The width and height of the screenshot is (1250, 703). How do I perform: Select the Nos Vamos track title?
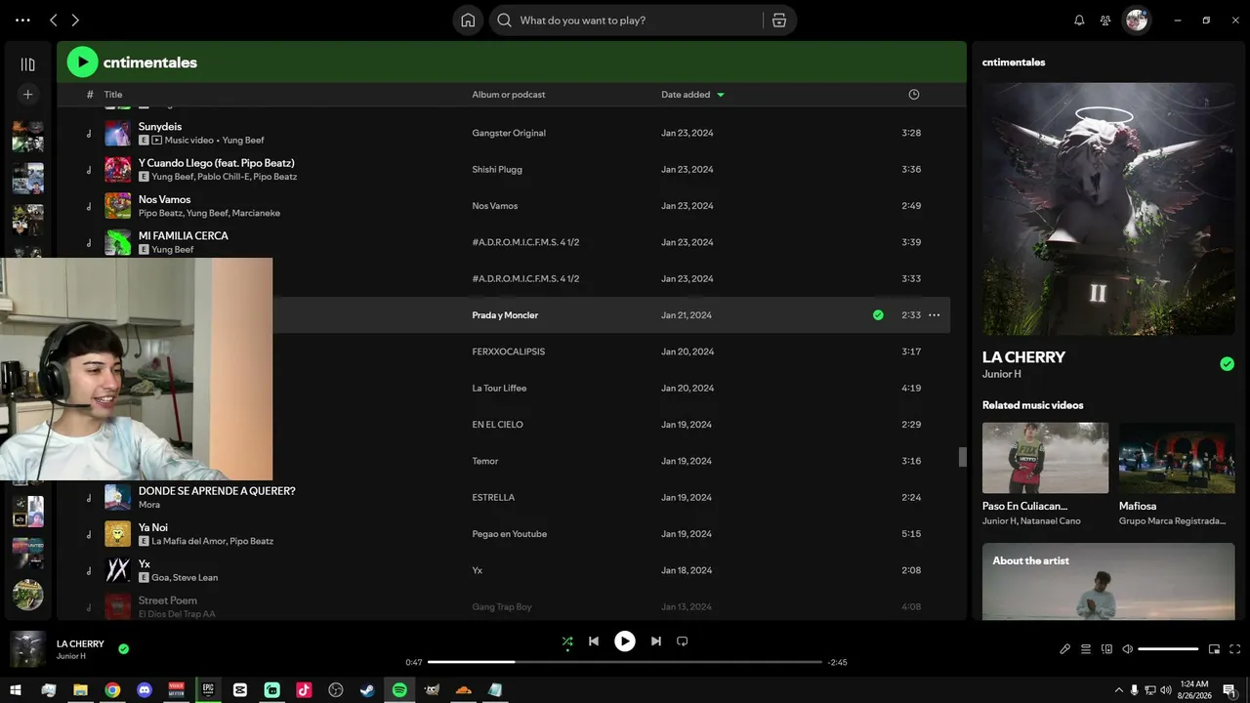(x=164, y=199)
